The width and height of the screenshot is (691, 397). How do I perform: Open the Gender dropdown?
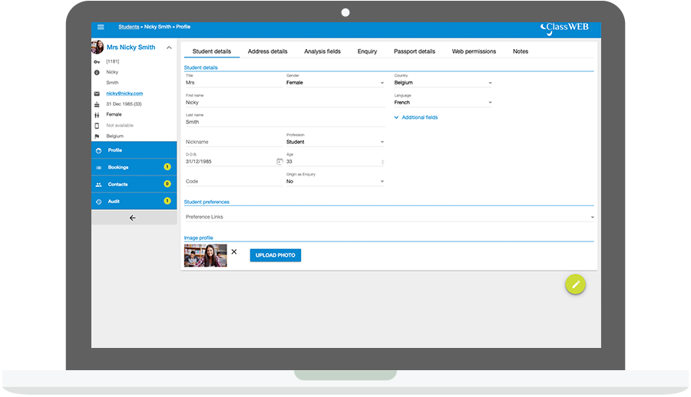point(336,83)
